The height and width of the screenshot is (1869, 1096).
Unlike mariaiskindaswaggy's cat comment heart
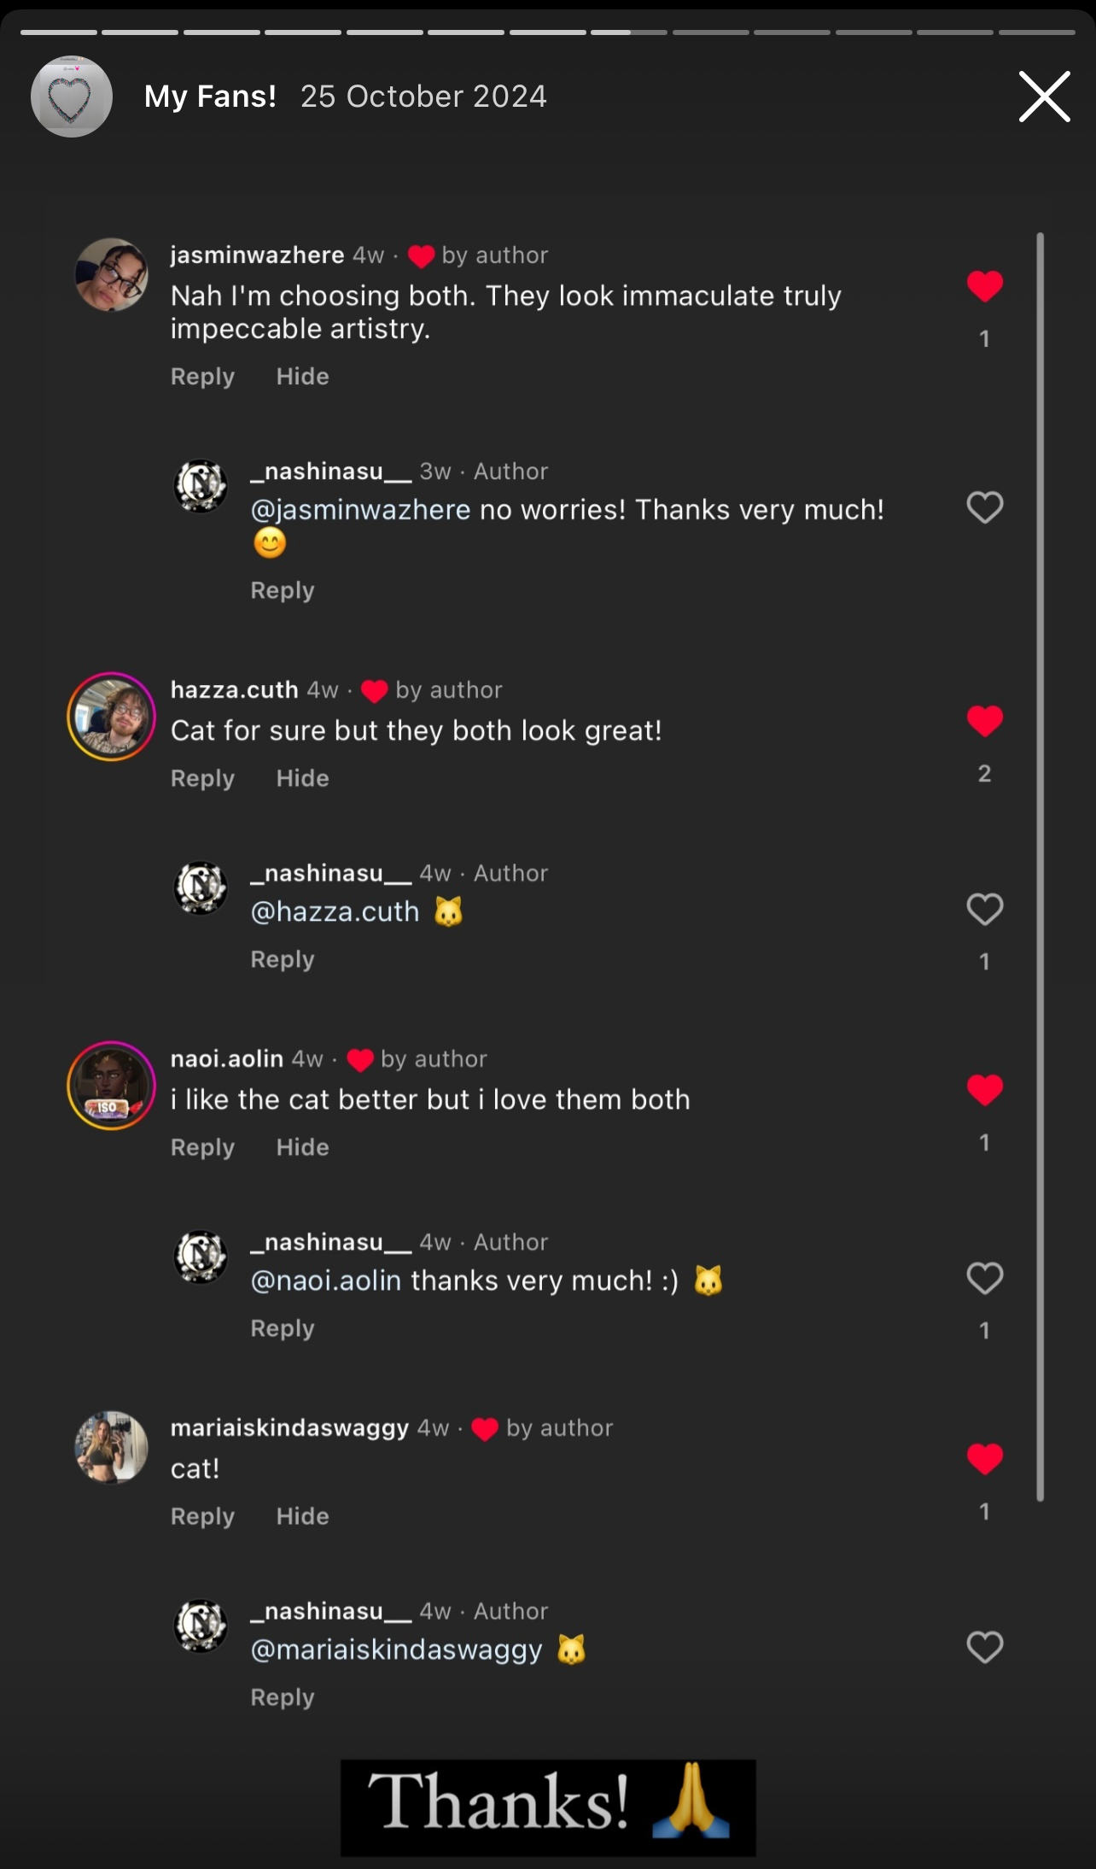(x=984, y=1459)
